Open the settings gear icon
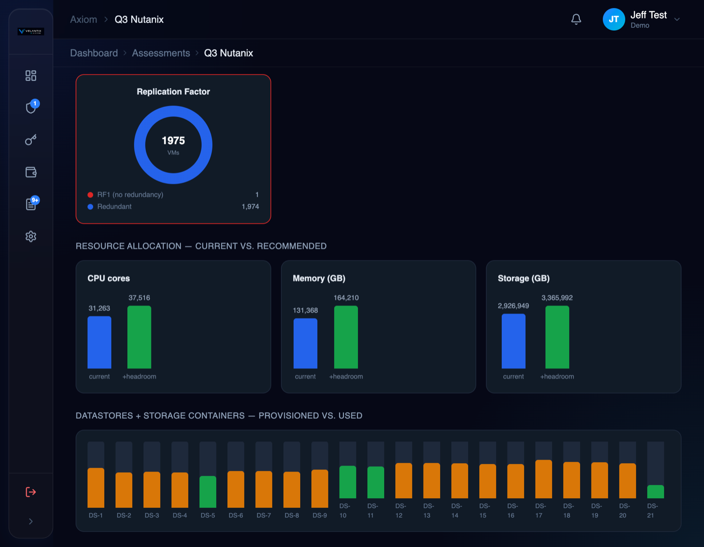The image size is (704, 547). [x=31, y=236]
